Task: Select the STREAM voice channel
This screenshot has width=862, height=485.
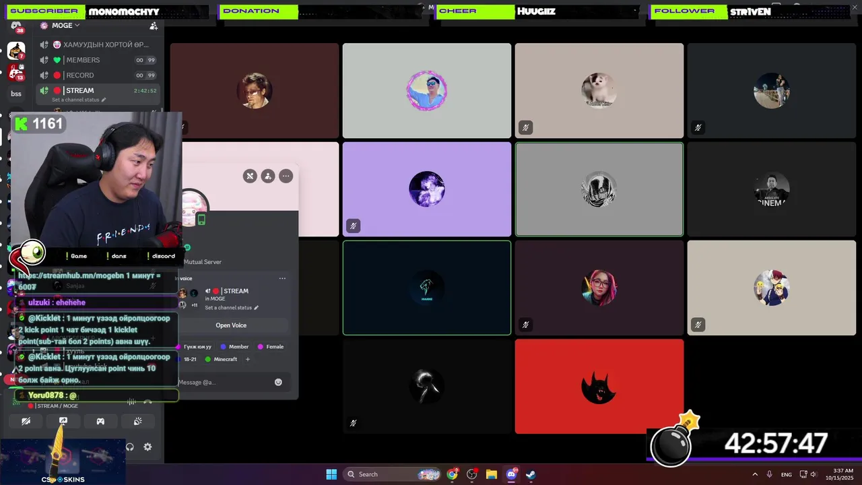Action: [98, 90]
